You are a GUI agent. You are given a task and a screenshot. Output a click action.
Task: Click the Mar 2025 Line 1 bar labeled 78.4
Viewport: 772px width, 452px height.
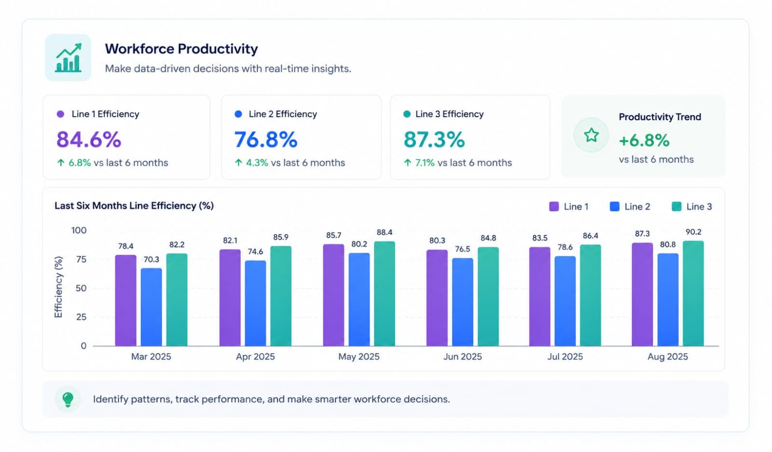pos(125,301)
